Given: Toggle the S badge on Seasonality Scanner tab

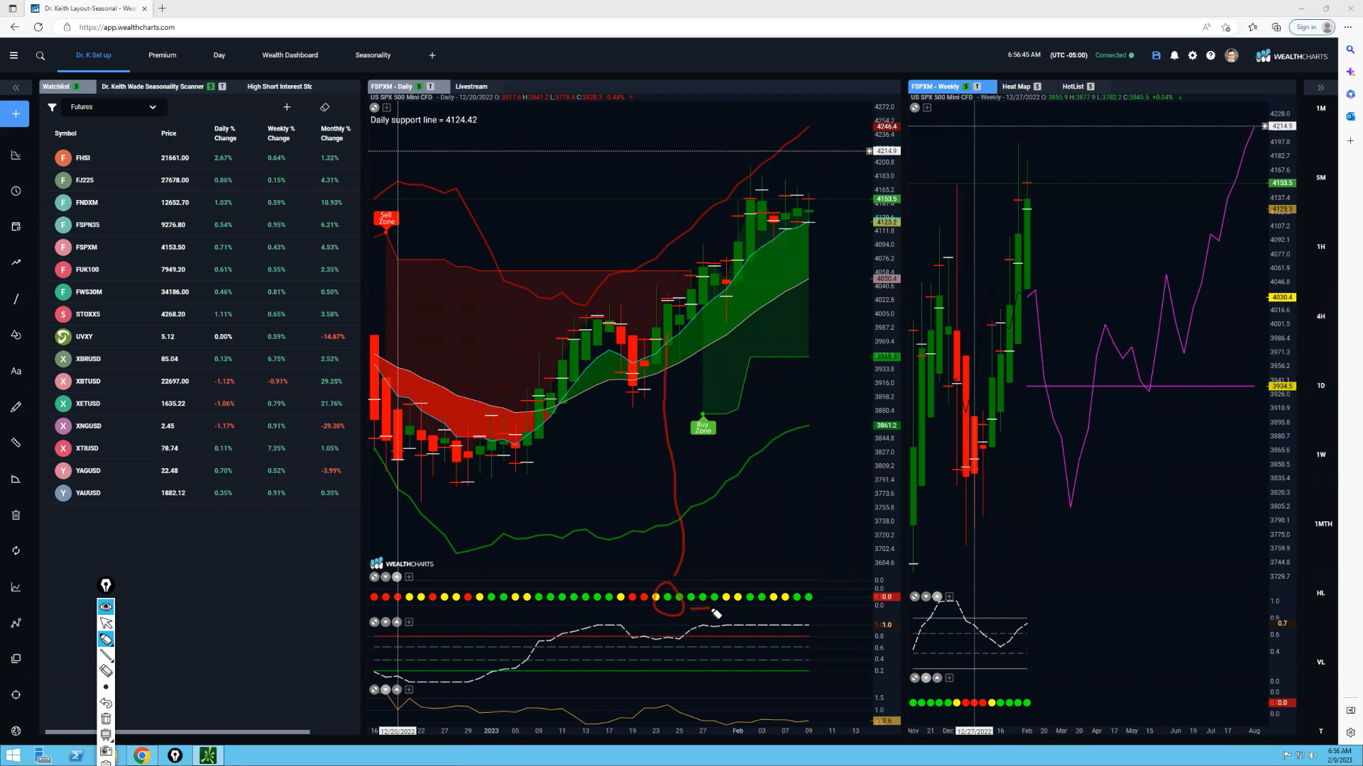Looking at the screenshot, I should pyautogui.click(x=211, y=87).
